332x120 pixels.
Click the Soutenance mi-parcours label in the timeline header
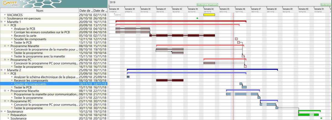[207, 5]
